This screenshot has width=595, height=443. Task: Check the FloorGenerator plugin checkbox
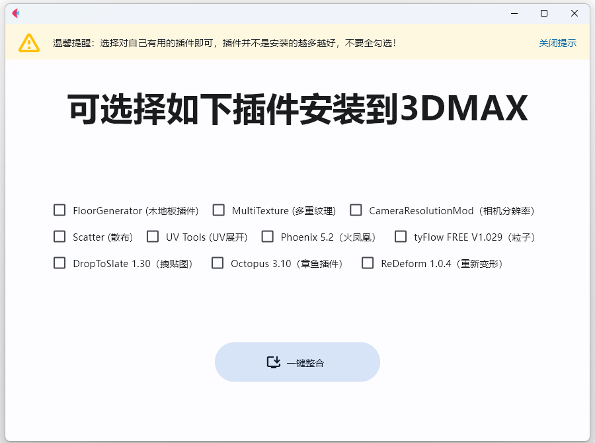pyautogui.click(x=59, y=210)
